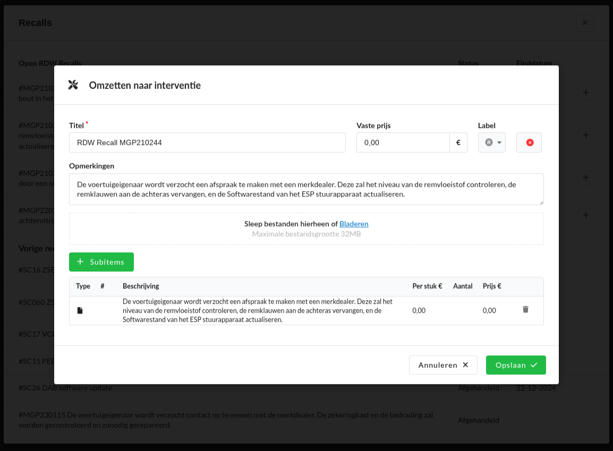Open the Label dropdown
The width and height of the screenshot is (613, 451).
click(x=492, y=142)
